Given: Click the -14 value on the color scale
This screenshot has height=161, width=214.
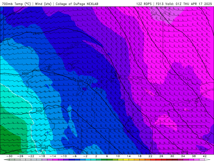Looking at the screenshot, I should pos(53,156).
